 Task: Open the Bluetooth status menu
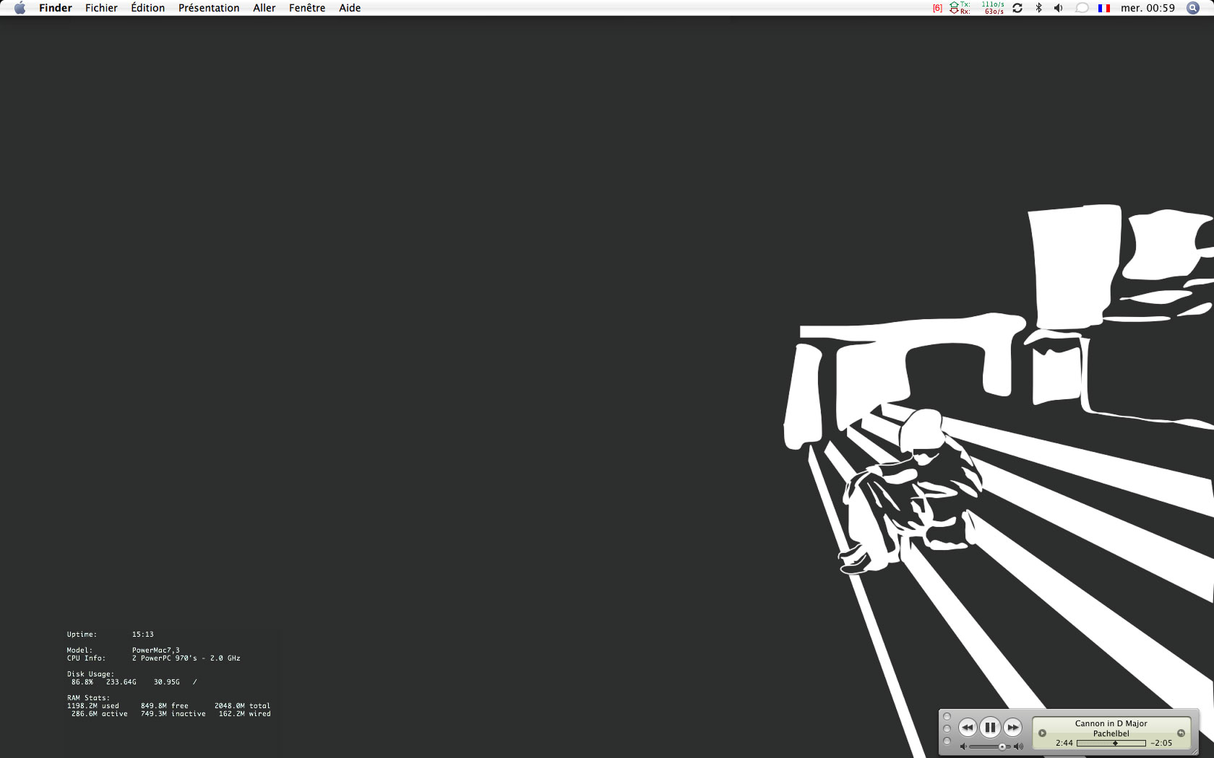pyautogui.click(x=1038, y=8)
